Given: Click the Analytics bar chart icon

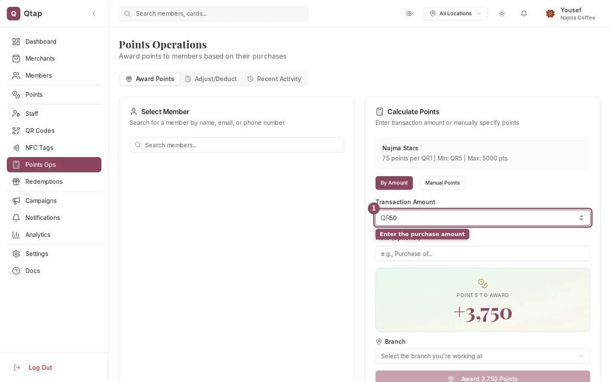Looking at the screenshot, I should [16, 235].
